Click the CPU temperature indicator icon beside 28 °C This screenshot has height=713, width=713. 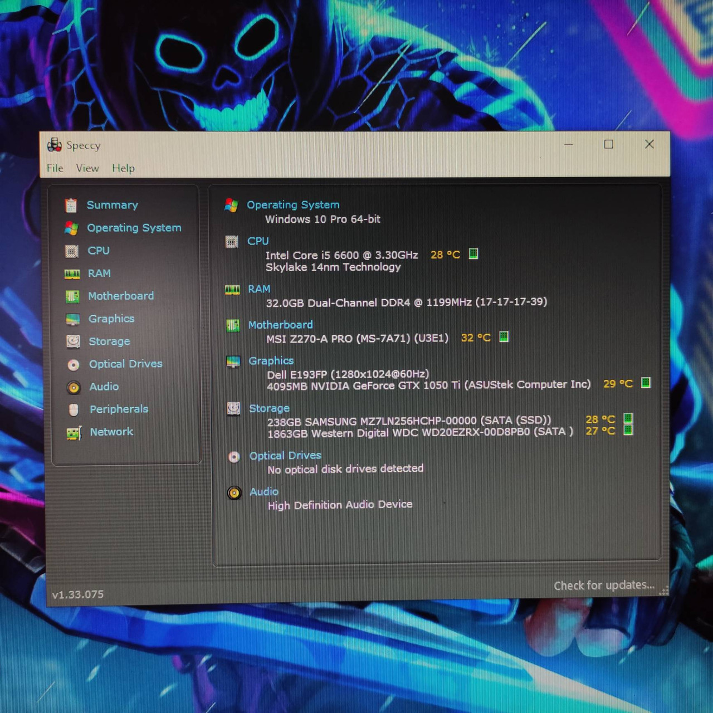click(x=473, y=254)
